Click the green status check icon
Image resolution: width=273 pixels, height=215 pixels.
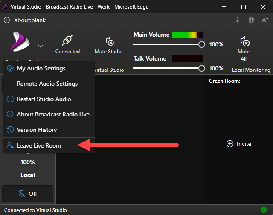point(264,210)
